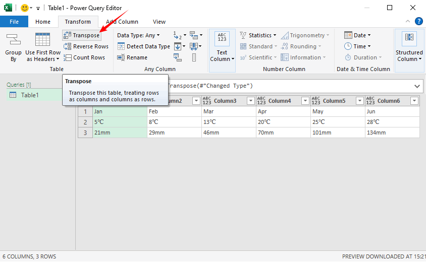This screenshot has width=426, height=262.
Task: Click the Scientific number command
Action: click(x=258, y=57)
